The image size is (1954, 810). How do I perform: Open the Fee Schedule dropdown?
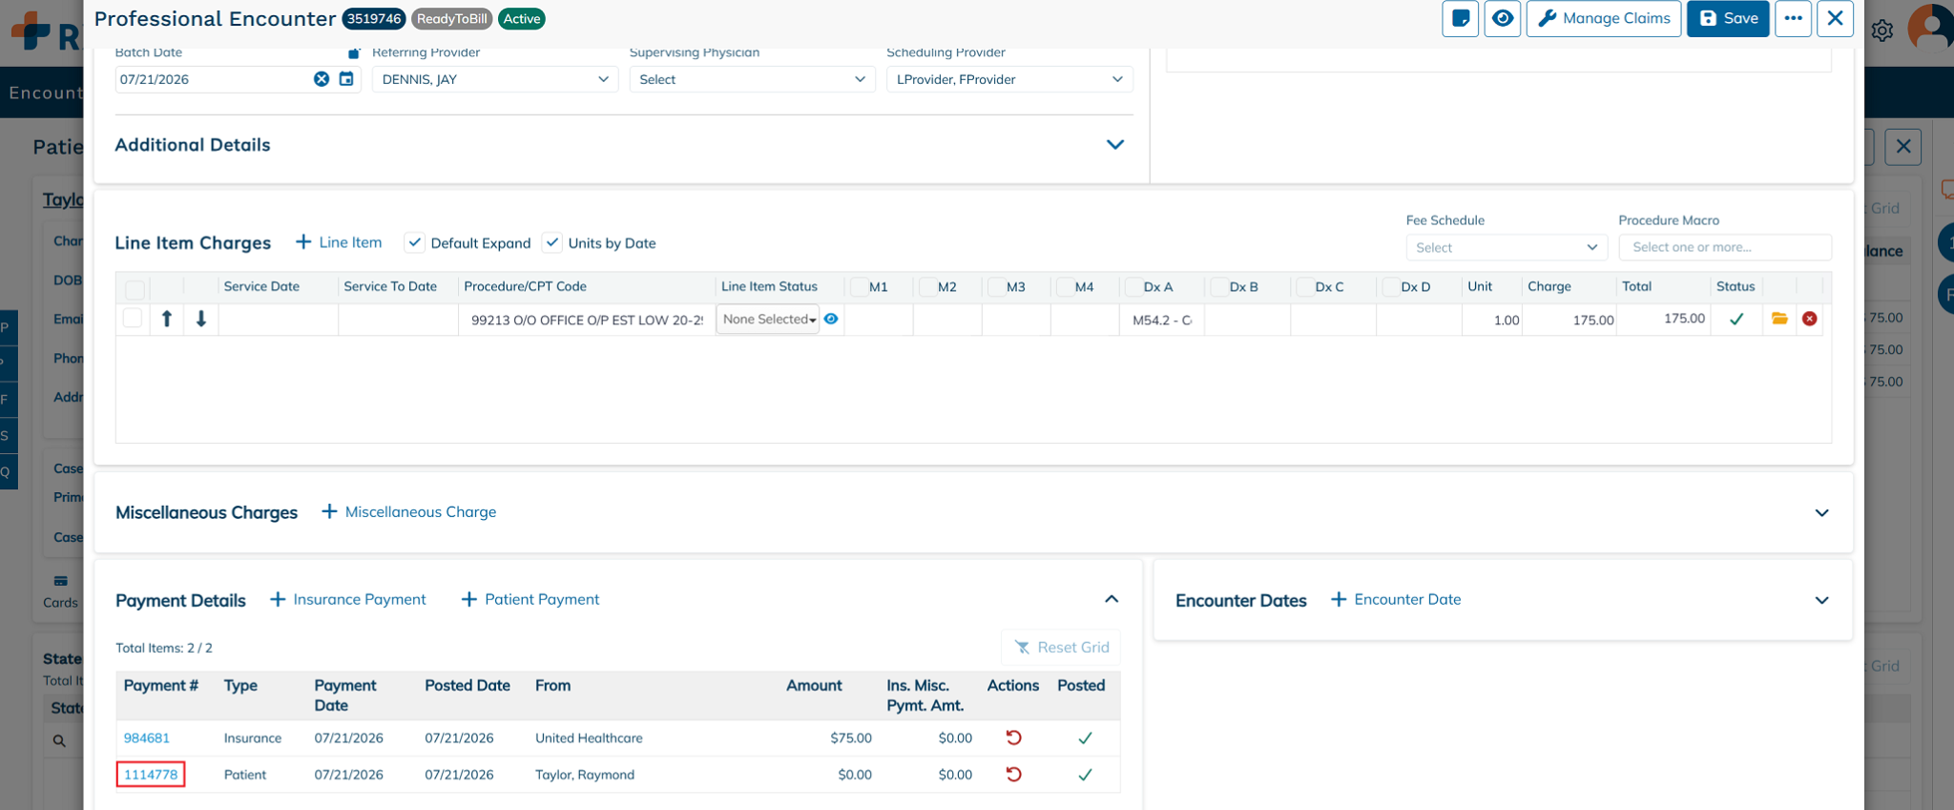[x=1507, y=247]
